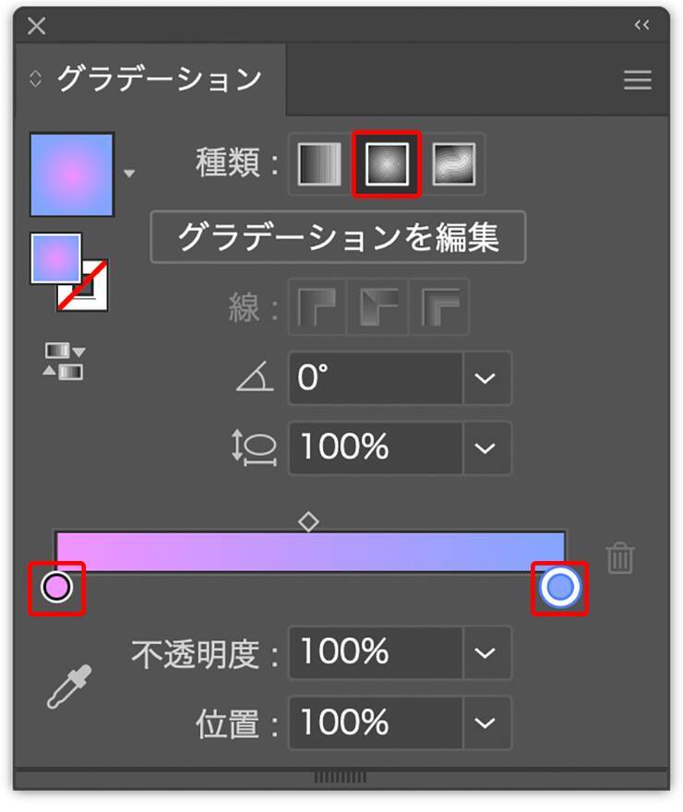Click the グラデーションを編集 button
Screen dimensions: 683x812
[338, 237]
